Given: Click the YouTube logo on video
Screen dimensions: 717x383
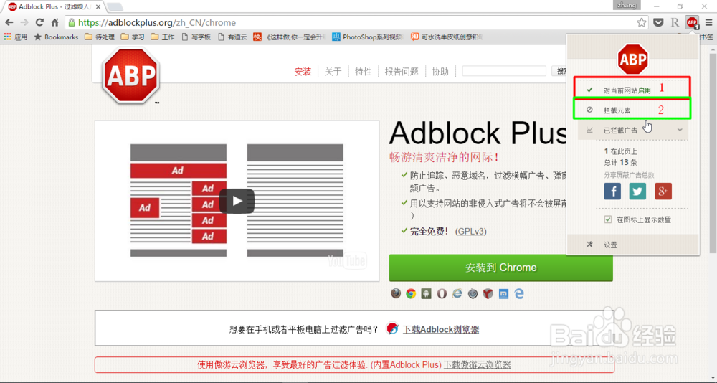Looking at the screenshot, I should point(346,261).
